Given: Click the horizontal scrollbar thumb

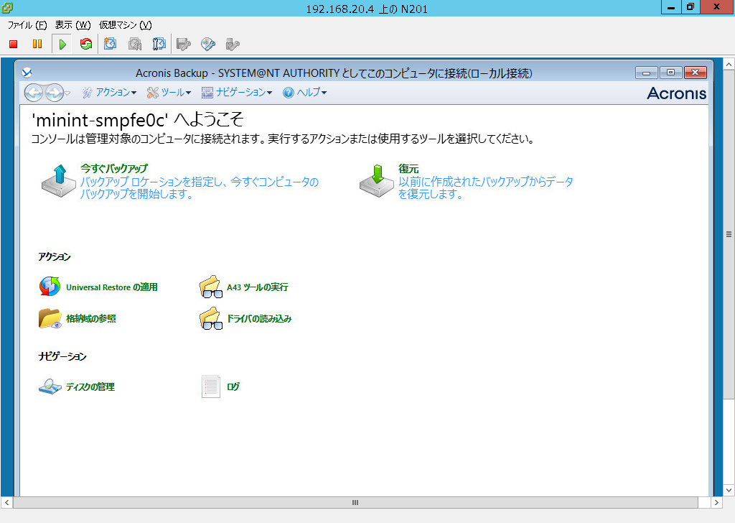Looking at the screenshot, I should click(x=355, y=502).
